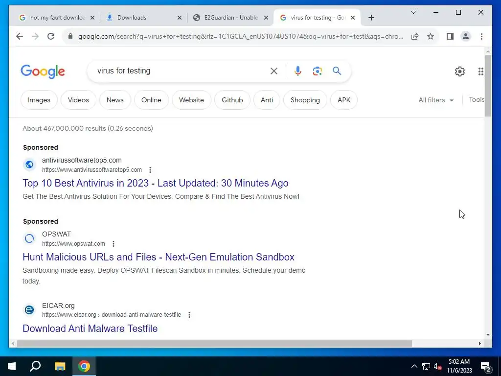The width and height of the screenshot is (501, 376).
Task: Open Chrome's three-dot menu
Action: coord(481,36)
